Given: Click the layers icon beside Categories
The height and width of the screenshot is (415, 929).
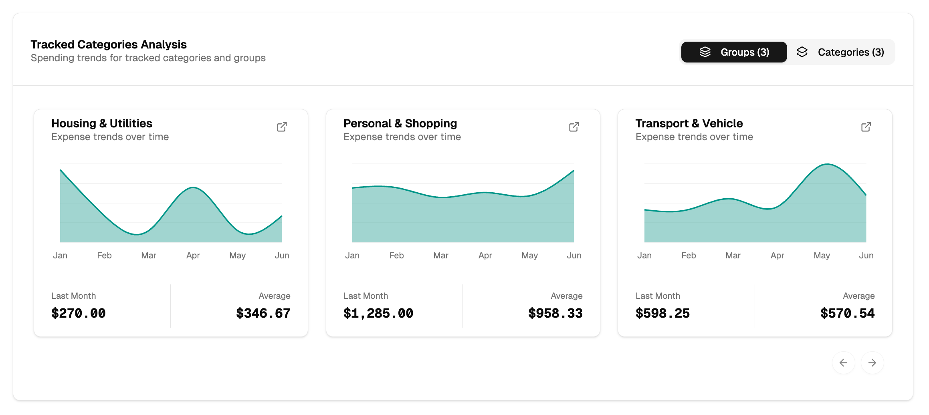Looking at the screenshot, I should (x=802, y=52).
